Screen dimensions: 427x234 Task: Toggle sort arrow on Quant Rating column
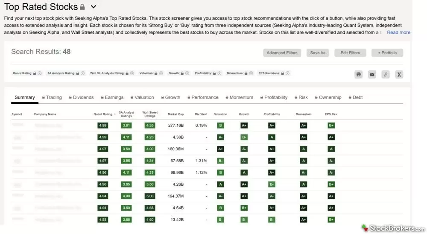pyautogui.click(x=114, y=114)
